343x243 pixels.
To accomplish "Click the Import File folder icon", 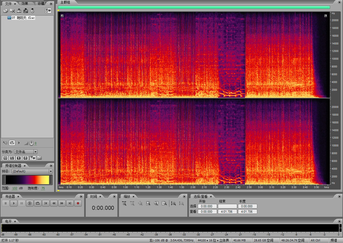I will tap(5, 11).
